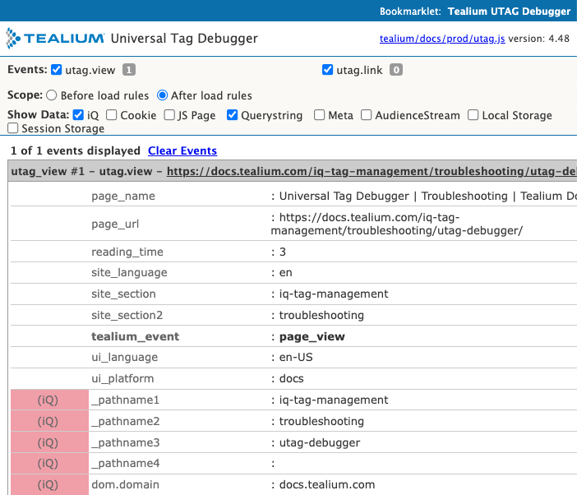Enable the Session Storage checkbox

click(x=13, y=128)
